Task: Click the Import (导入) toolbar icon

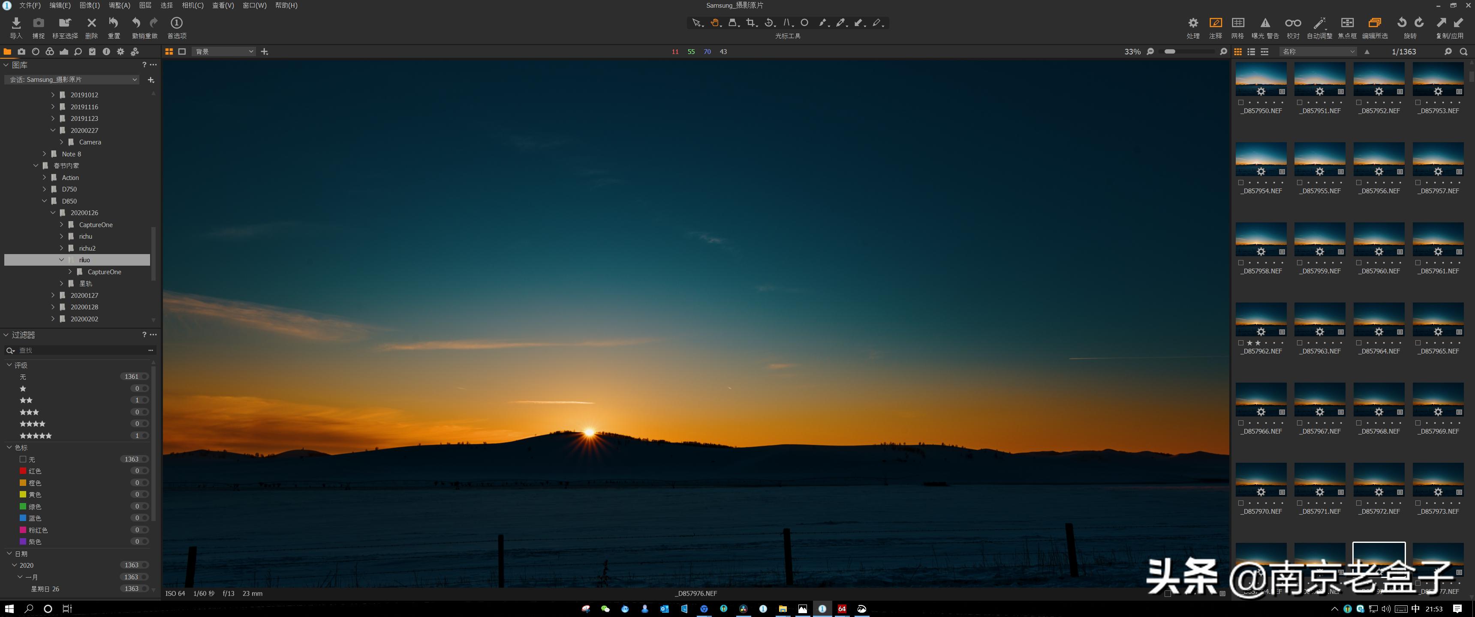Action: pyautogui.click(x=16, y=24)
